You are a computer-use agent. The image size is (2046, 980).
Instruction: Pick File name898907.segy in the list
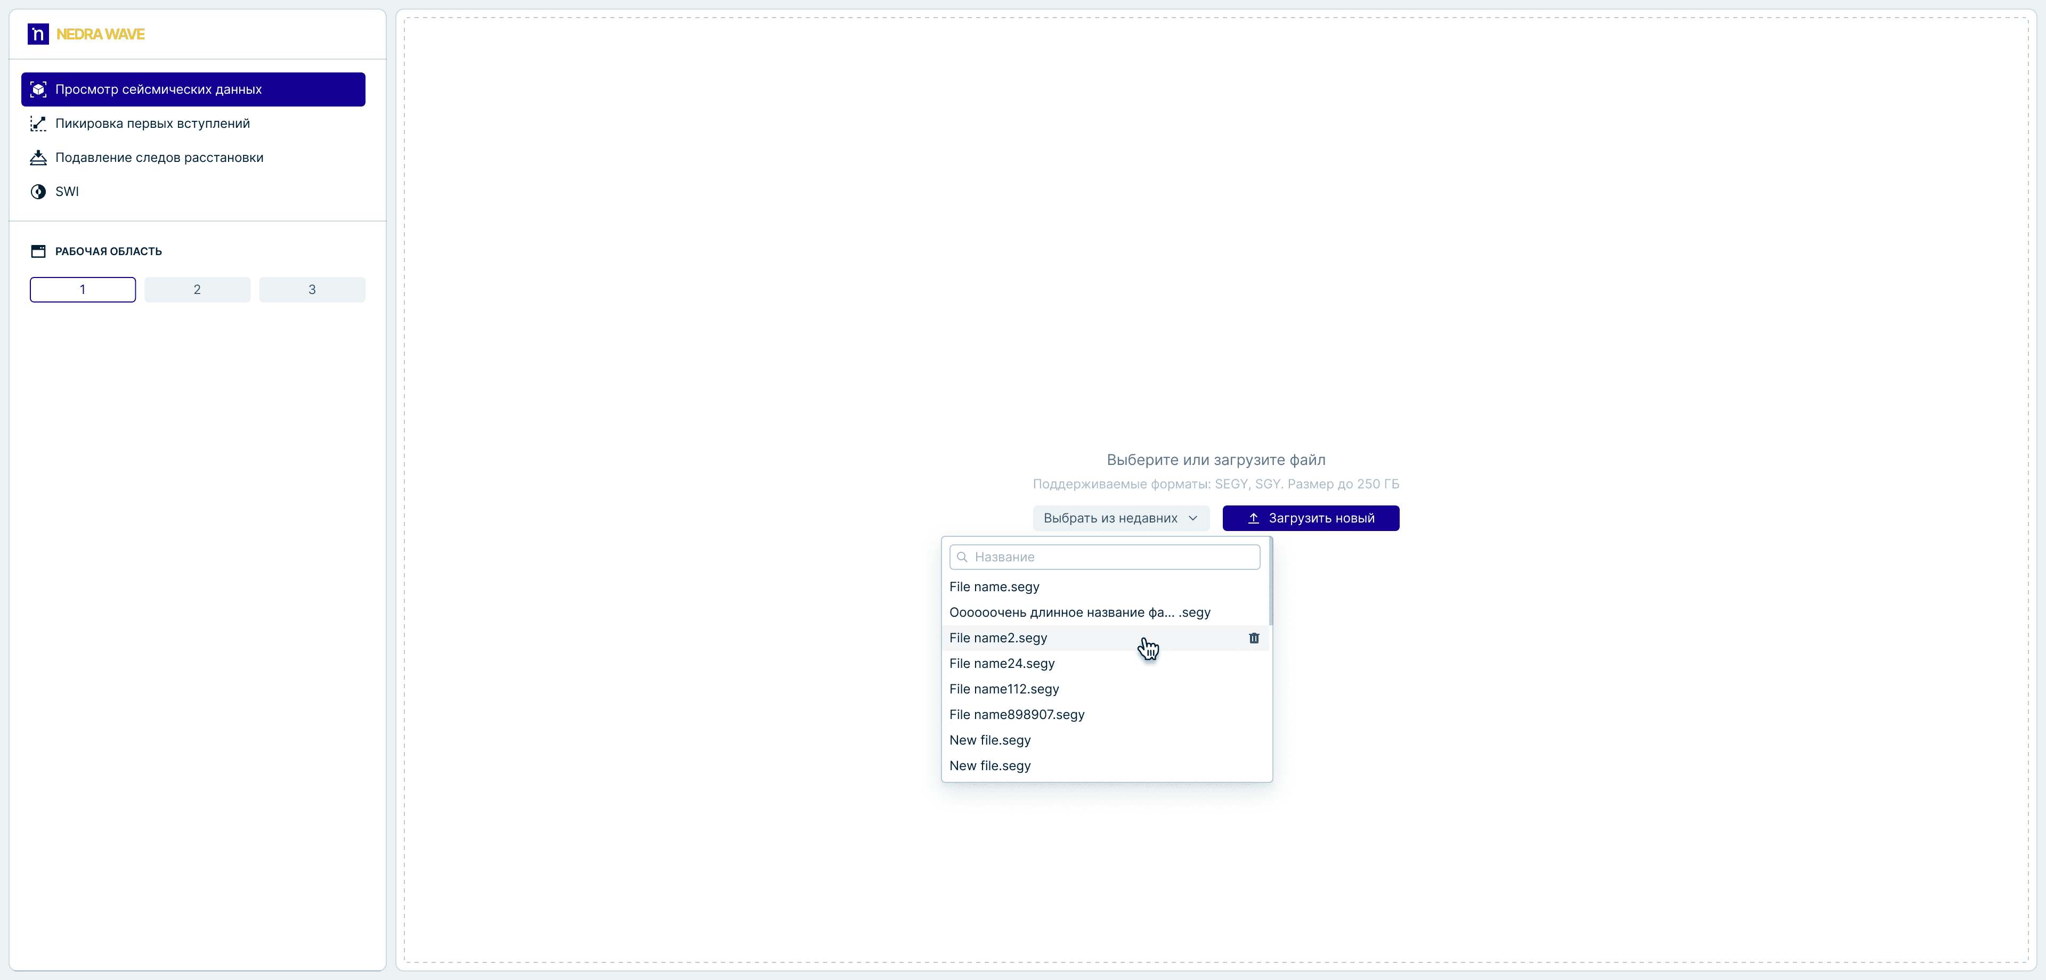[x=1017, y=714]
